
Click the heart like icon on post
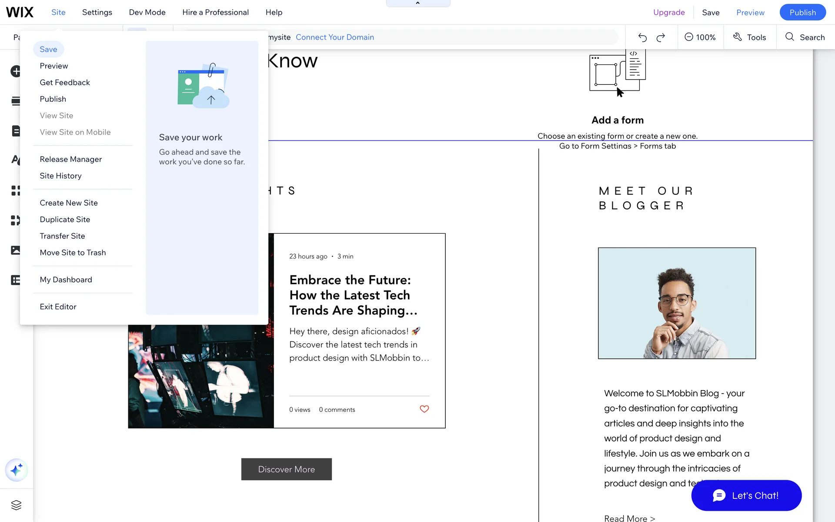coord(424,409)
